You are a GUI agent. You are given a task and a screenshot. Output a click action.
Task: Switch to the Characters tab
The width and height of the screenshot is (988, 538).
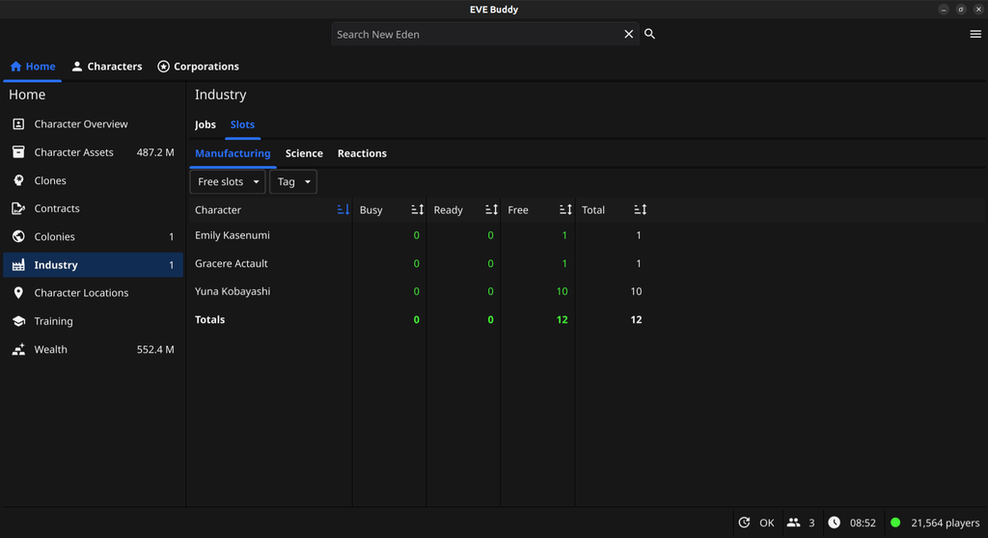pyautogui.click(x=107, y=67)
